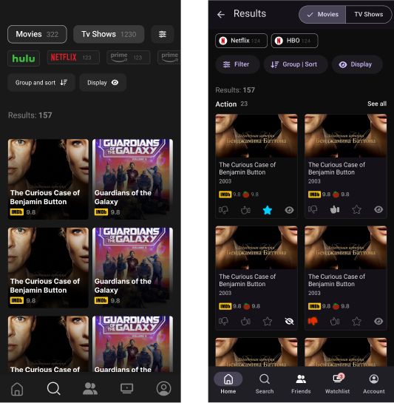Tap the blue filled star on first Action card
This screenshot has width=394, height=403.
(268, 210)
